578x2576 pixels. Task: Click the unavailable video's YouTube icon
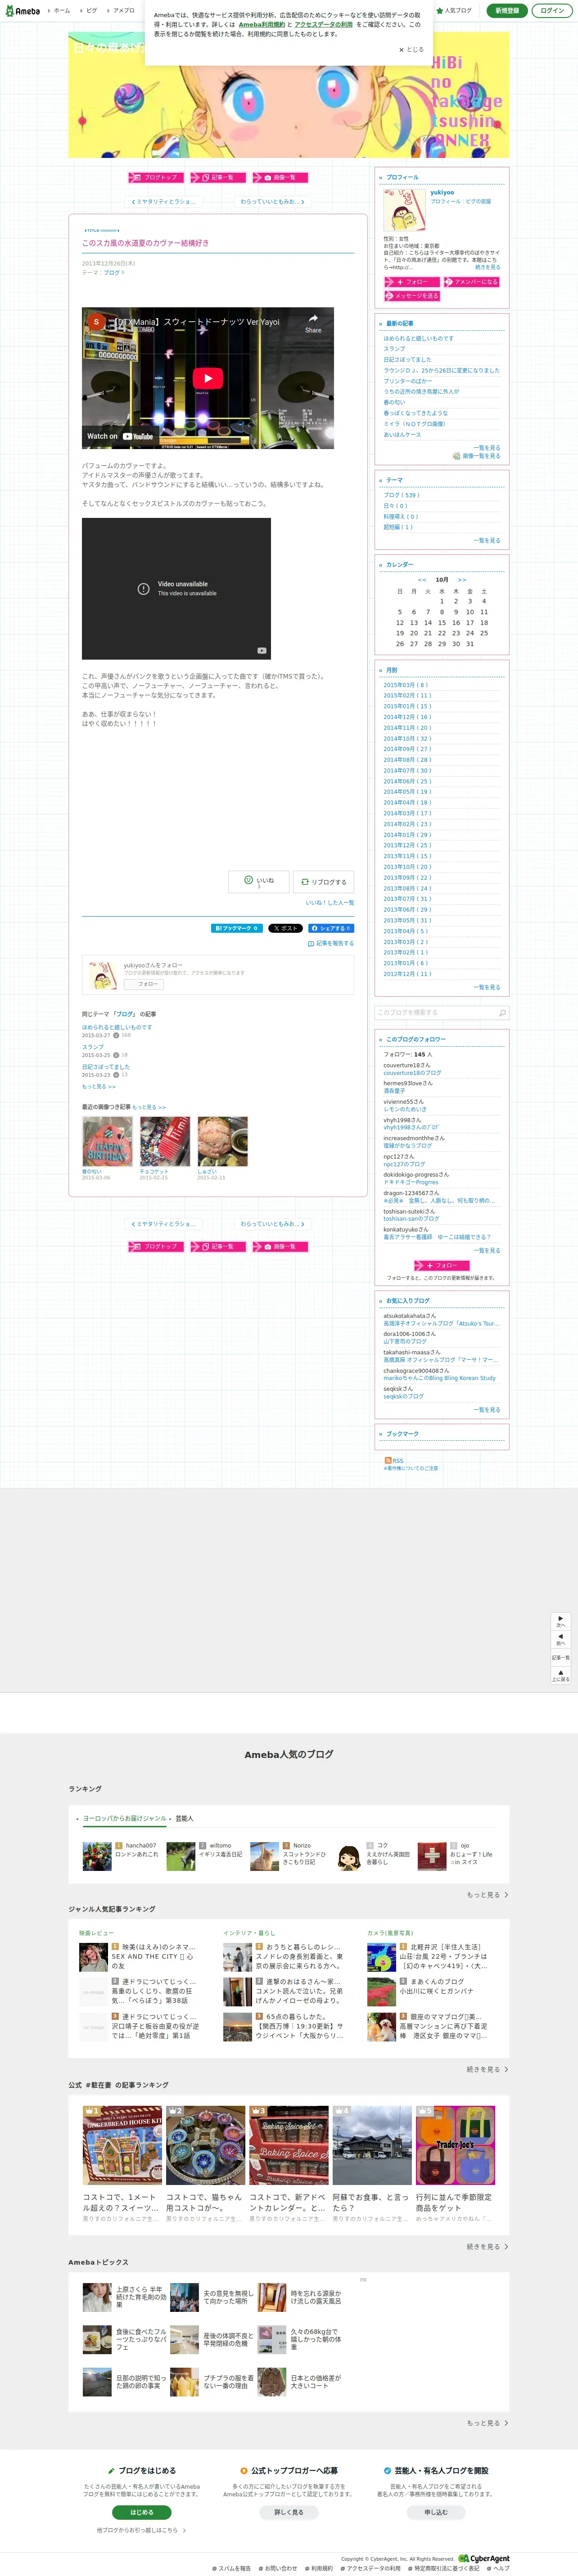coord(262,650)
